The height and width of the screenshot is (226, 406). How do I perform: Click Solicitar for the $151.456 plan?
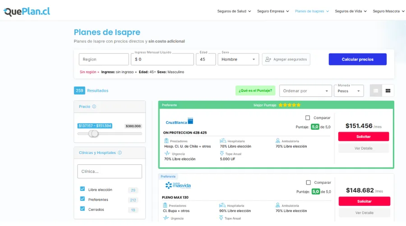coord(364,136)
